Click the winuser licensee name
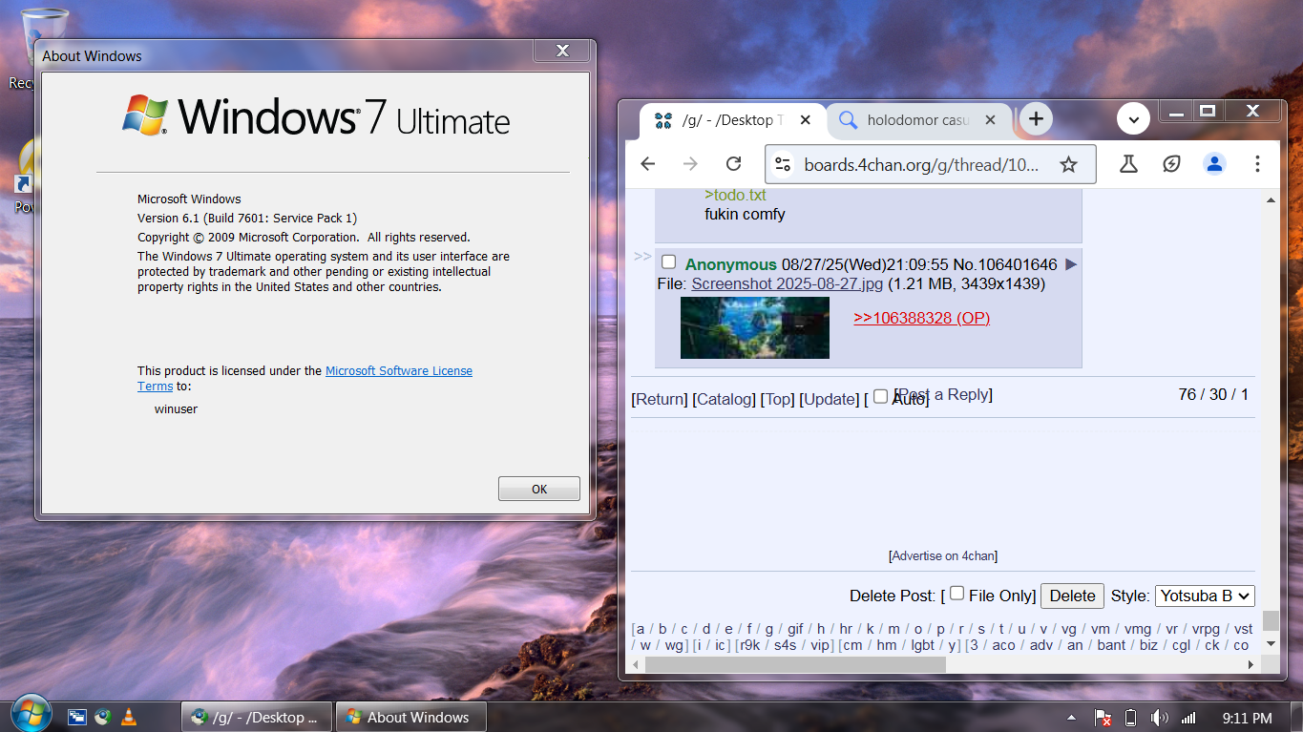 pyautogui.click(x=176, y=408)
